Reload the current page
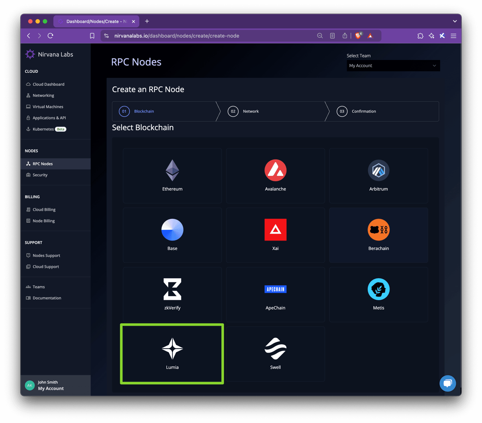The image size is (482, 423). 51,36
